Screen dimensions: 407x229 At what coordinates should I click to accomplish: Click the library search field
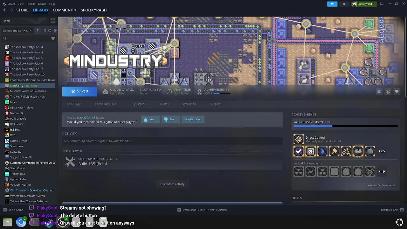point(25,38)
